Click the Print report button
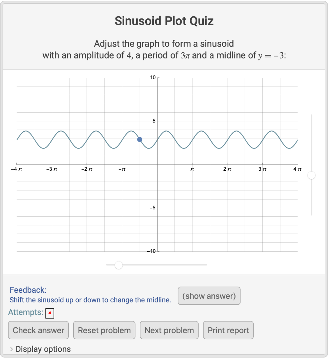Image resolution: width=328 pixels, height=358 pixels. 228,330
